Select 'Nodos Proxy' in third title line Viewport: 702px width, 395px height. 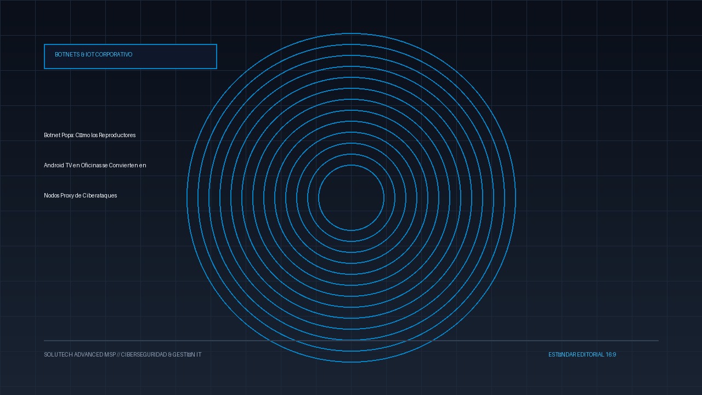[x=59, y=195]
